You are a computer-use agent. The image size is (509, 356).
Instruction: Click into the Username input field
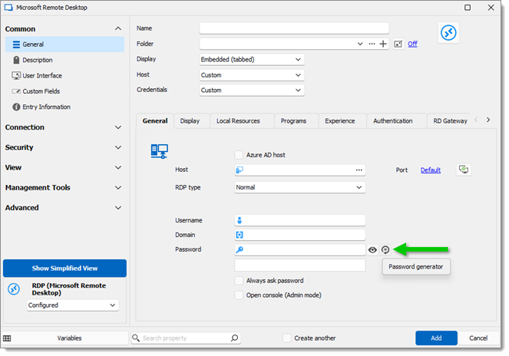(x=300, y=220)
